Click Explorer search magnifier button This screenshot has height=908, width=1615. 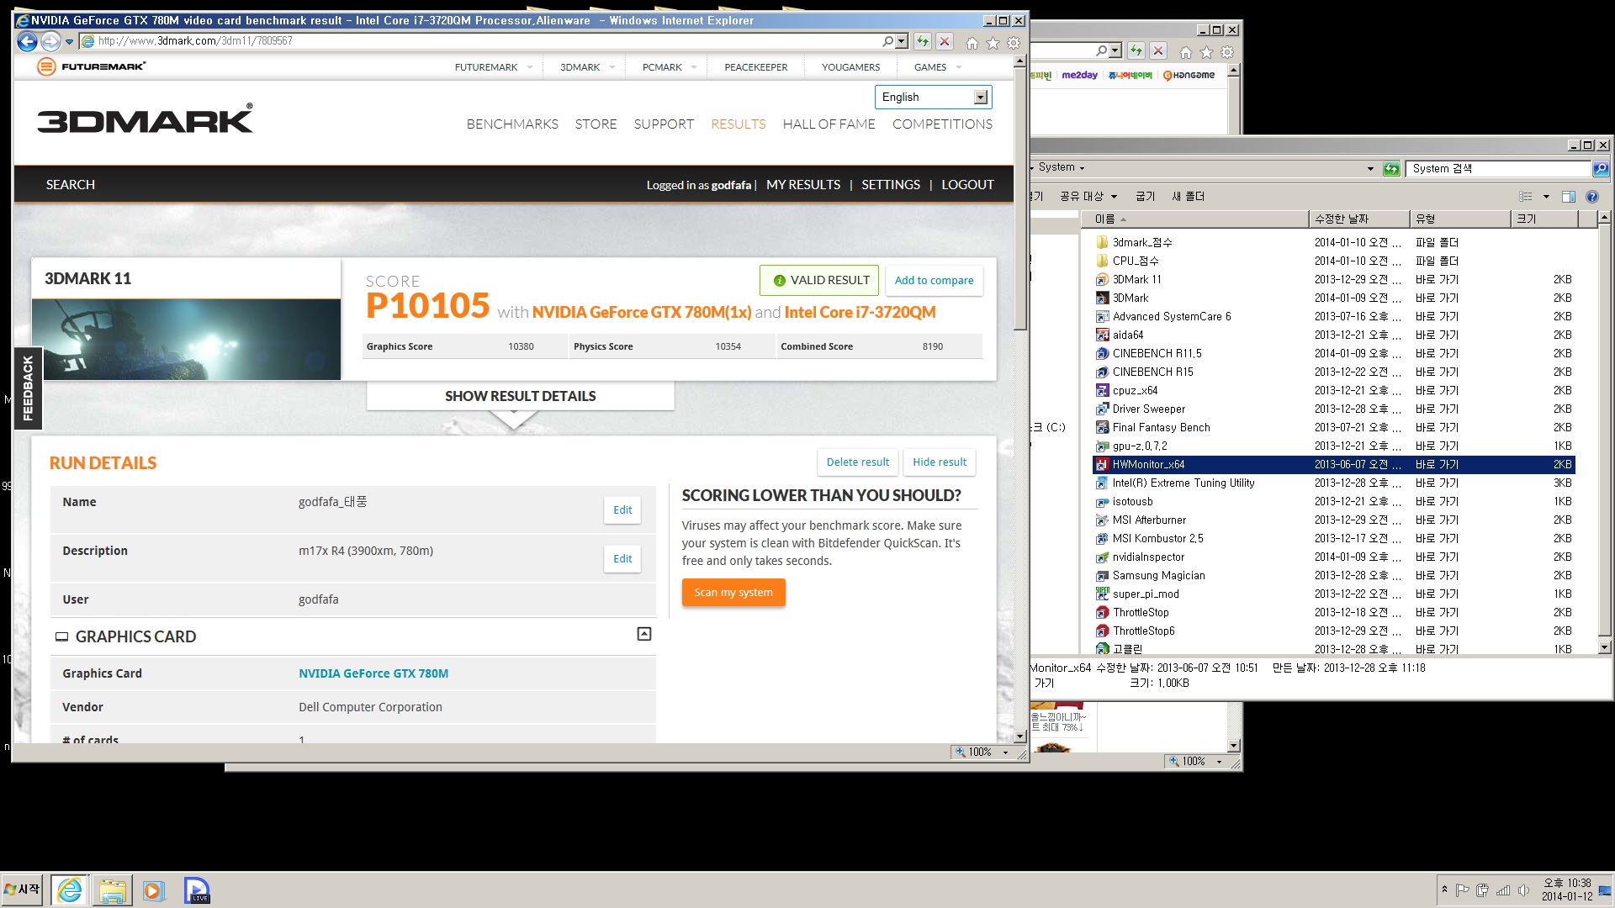tap(1600, 169)
